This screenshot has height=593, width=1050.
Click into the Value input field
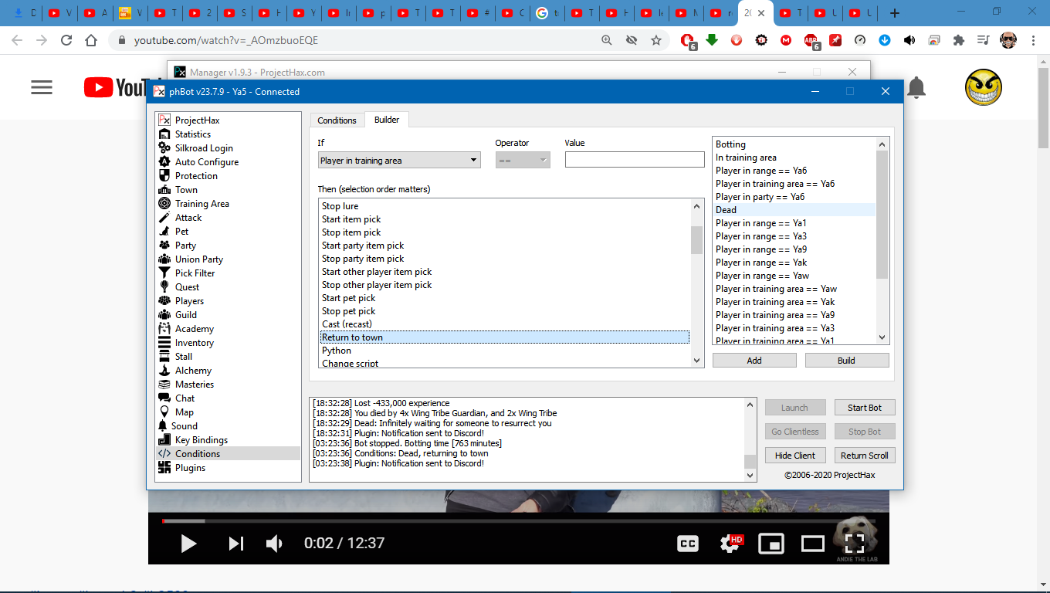click(634, 160)
